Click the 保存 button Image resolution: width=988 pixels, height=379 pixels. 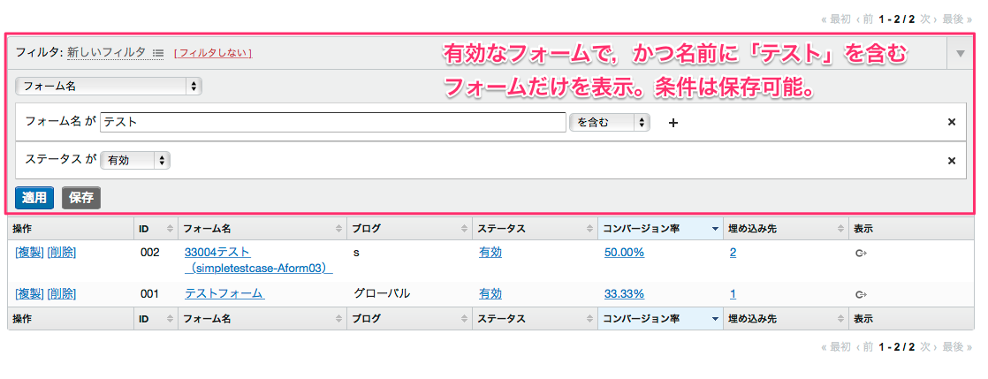[81, 198]
